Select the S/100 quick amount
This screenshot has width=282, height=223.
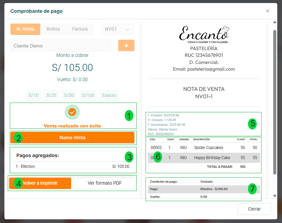click(x=88, y=95)
